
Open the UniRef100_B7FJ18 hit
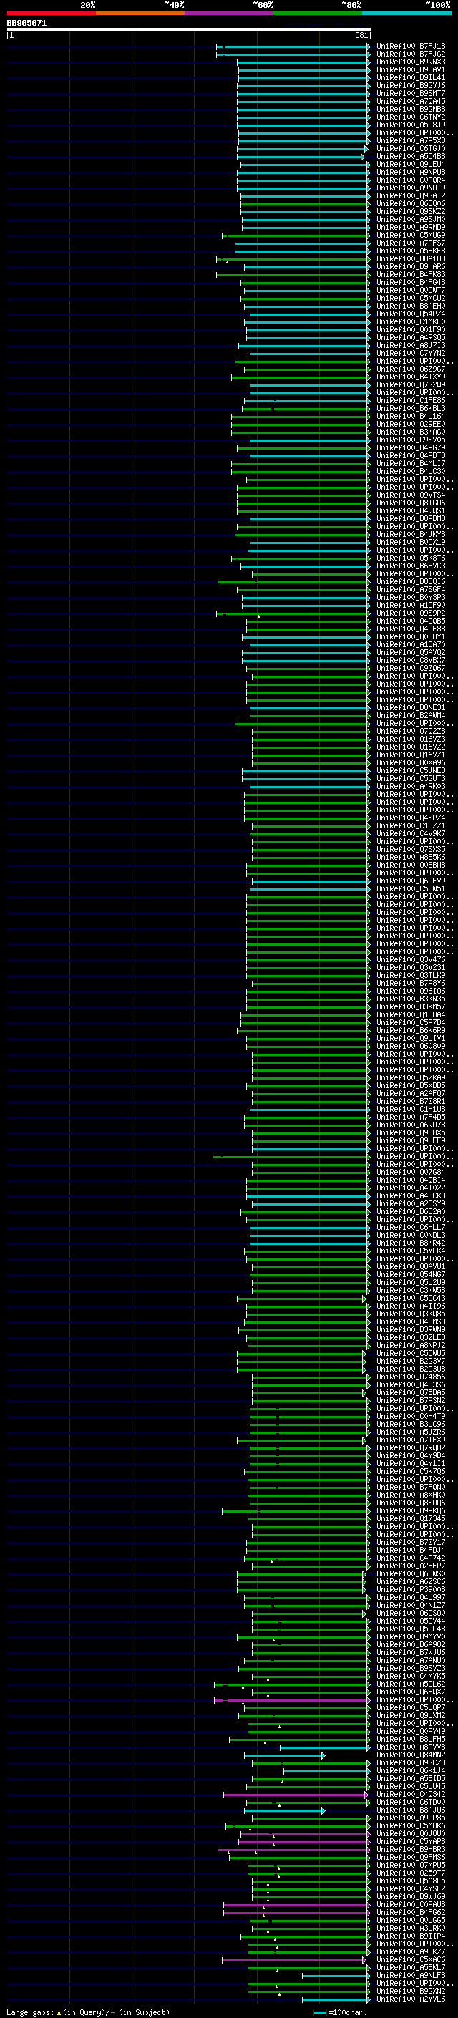410,47
